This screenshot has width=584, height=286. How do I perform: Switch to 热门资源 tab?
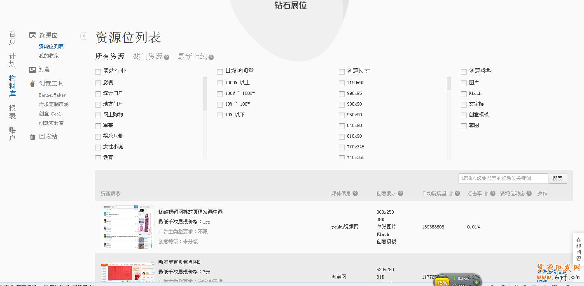click(x=148, y=57)
